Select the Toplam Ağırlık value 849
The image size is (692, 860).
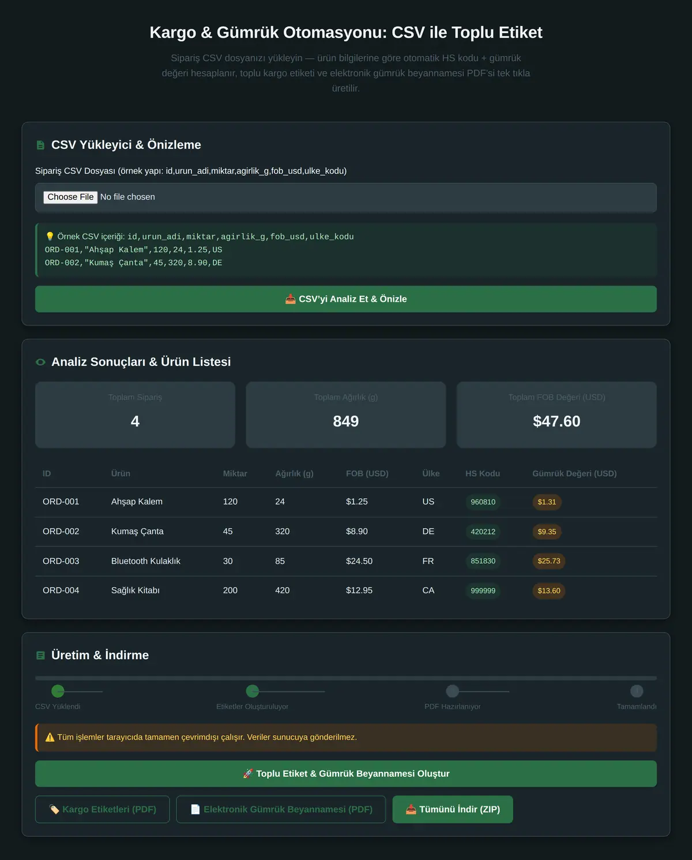tap(346, 421)
